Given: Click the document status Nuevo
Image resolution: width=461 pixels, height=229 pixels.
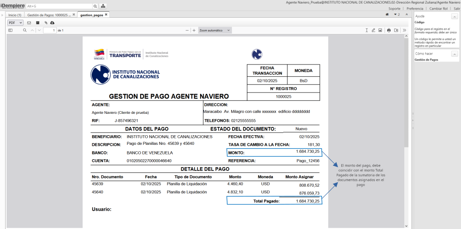Looking at the screenshot, I should [x=302, y=129].
